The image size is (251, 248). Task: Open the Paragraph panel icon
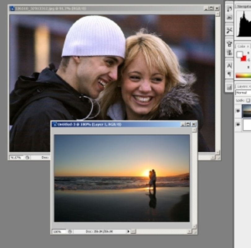229,74
